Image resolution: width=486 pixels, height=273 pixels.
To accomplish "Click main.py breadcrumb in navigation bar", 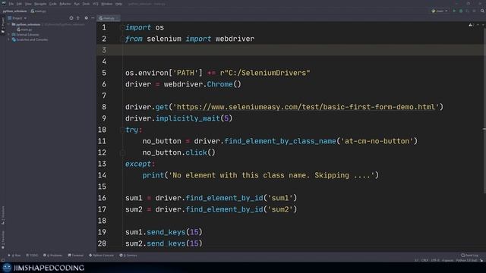I will click(x=39, y=11).
